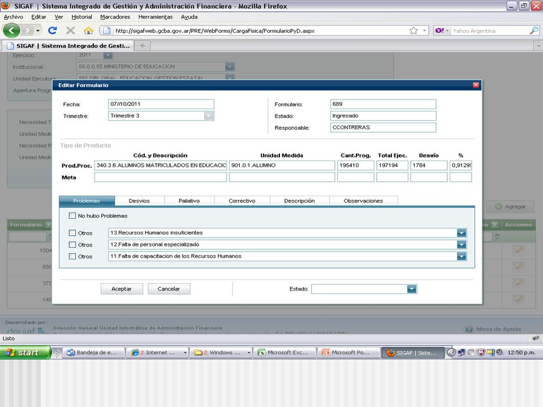Switch to the Observaciones tab

click(x=363, y=201)
